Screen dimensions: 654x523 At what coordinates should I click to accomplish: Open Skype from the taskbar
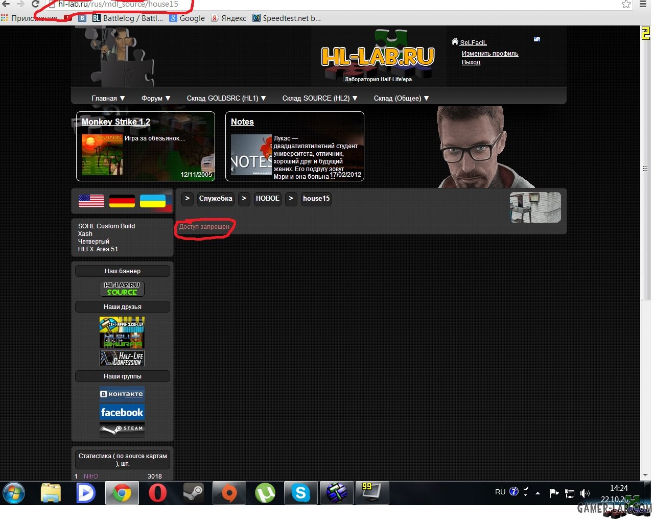coord(300,493)
